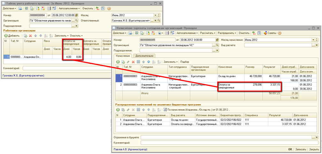Move row down with blue arrow in Начисления
Image resolution: width=322 pixels, height=154 pixels.
[x=148, y=62]
